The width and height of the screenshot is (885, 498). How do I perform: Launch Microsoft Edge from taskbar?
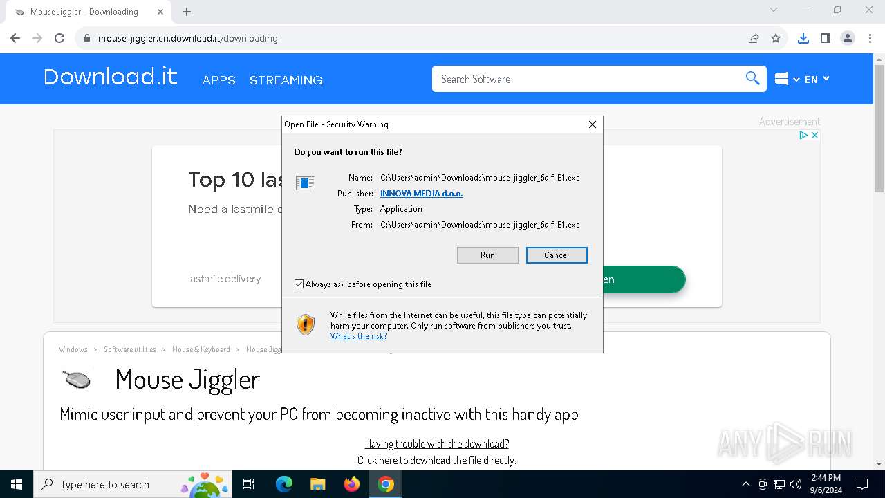(x=284, y=484)
